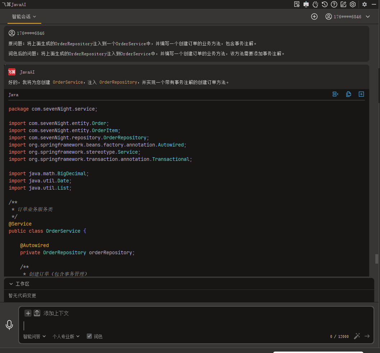Image resolution: width=380 pixels, height=353 pixels.
Task: Copy the Java code block
Action: (x=348, y=94)
